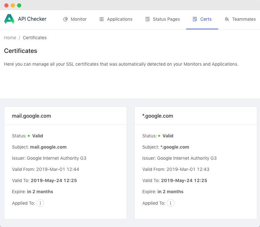Select the mail.google.com certificate card title
260x227 pixels.
(31, 116)
